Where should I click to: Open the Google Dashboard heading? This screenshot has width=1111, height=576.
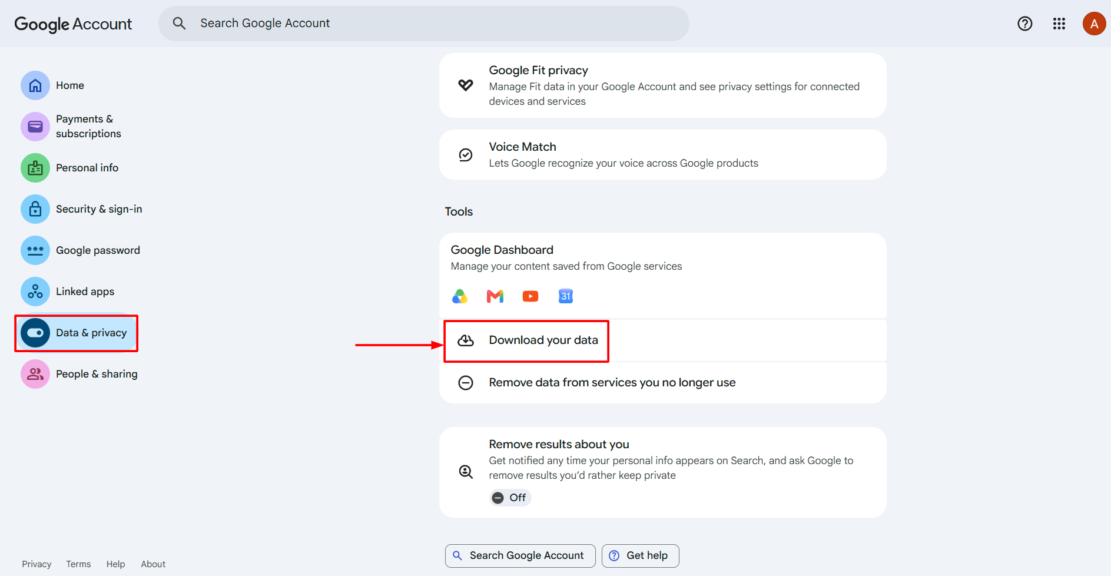point(502,250)
